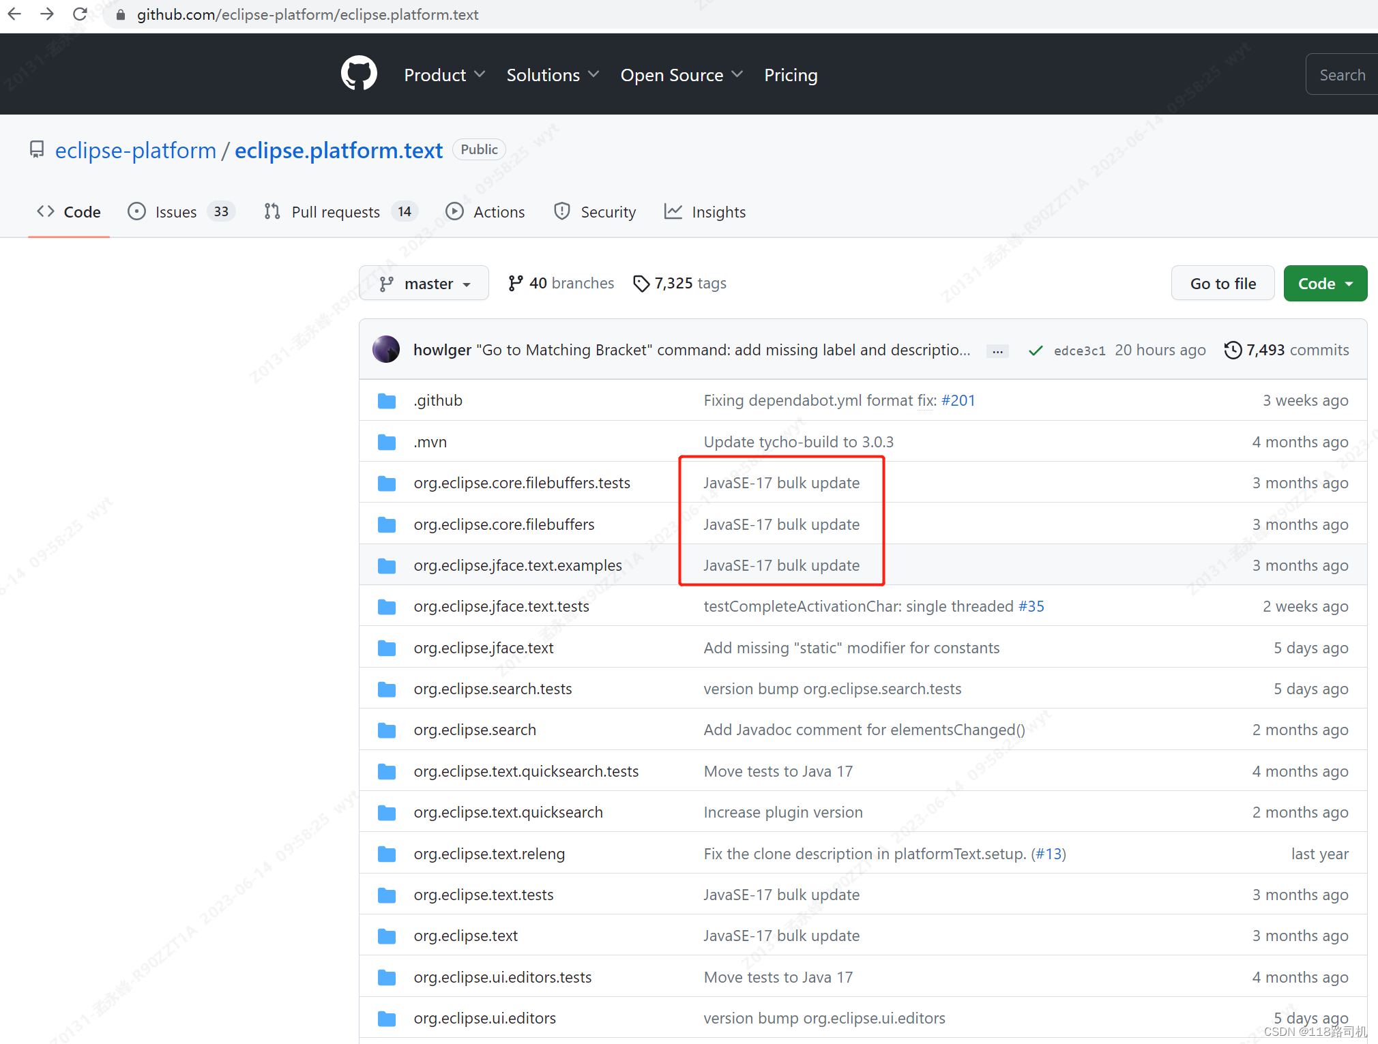This screenshot has width=1378, height=1044.
Task: Open the master branch dropdown
Action: tap(424, 283)
